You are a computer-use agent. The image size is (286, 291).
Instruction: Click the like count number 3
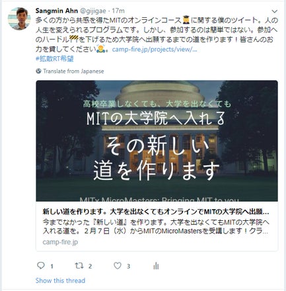point(128,267)
